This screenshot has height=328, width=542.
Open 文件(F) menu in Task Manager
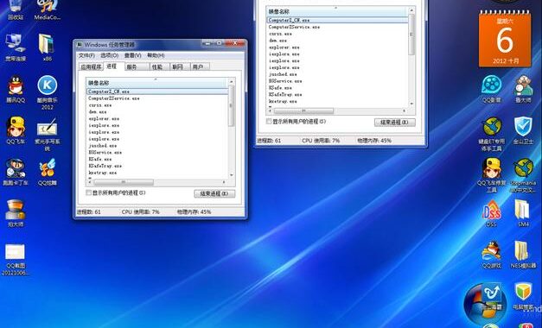point(86,55)
